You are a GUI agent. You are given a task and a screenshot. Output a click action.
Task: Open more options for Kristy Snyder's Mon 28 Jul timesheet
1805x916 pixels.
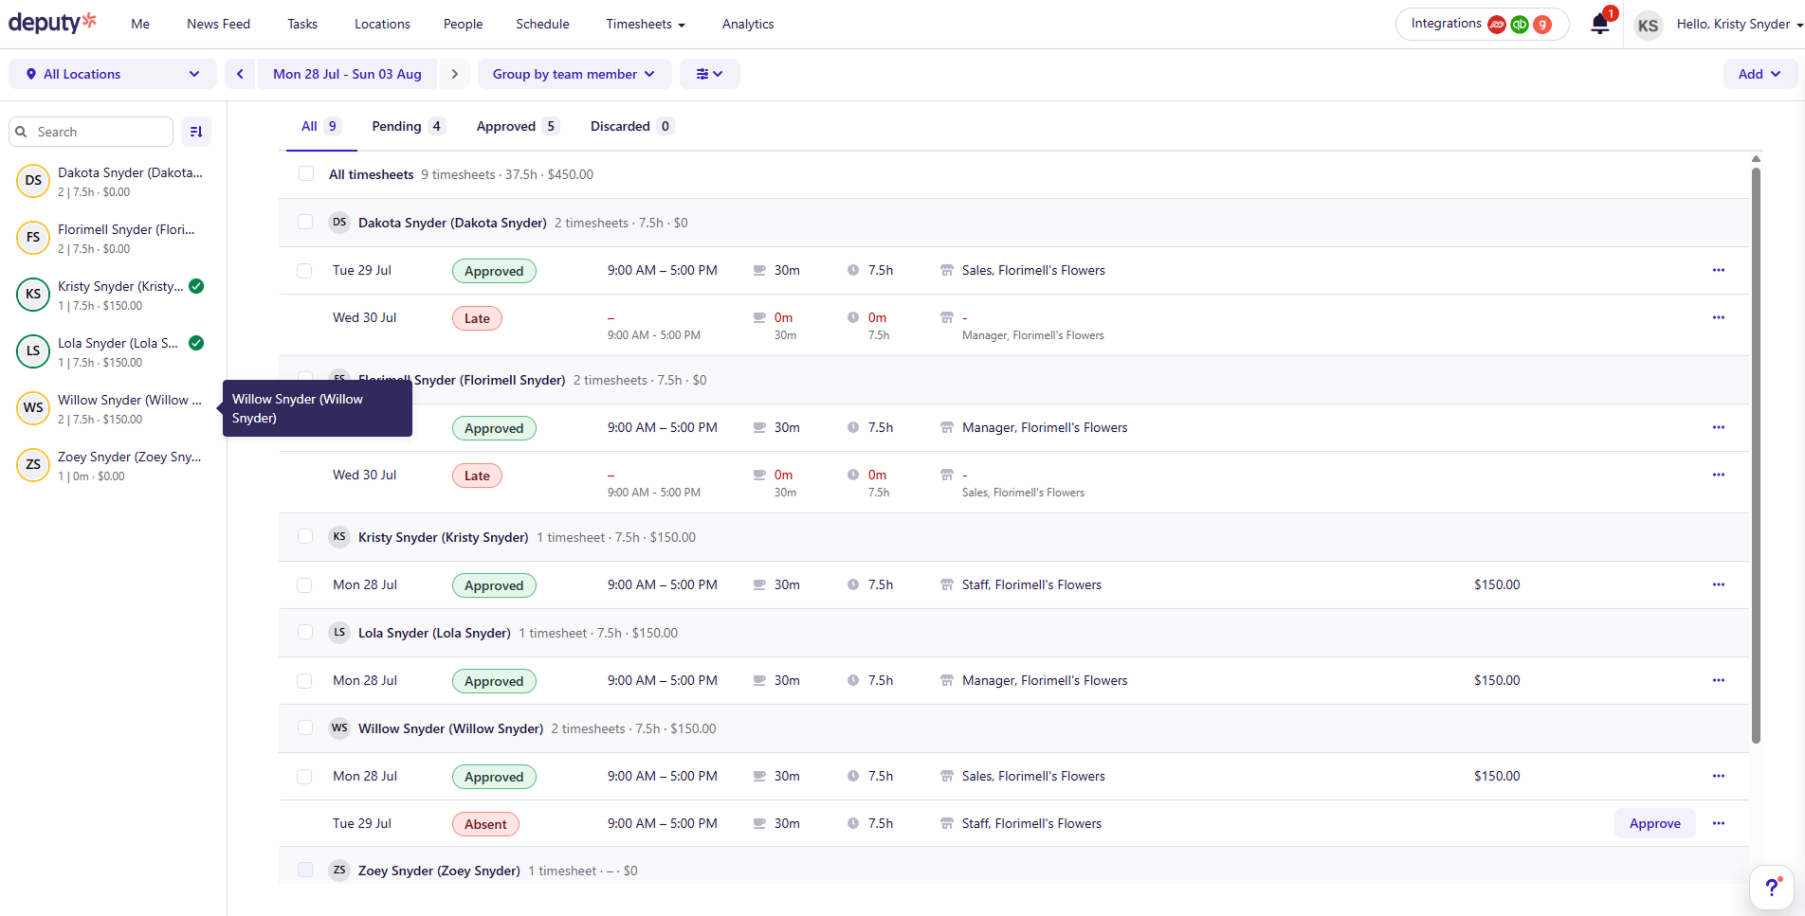(x=1719, y=584)
